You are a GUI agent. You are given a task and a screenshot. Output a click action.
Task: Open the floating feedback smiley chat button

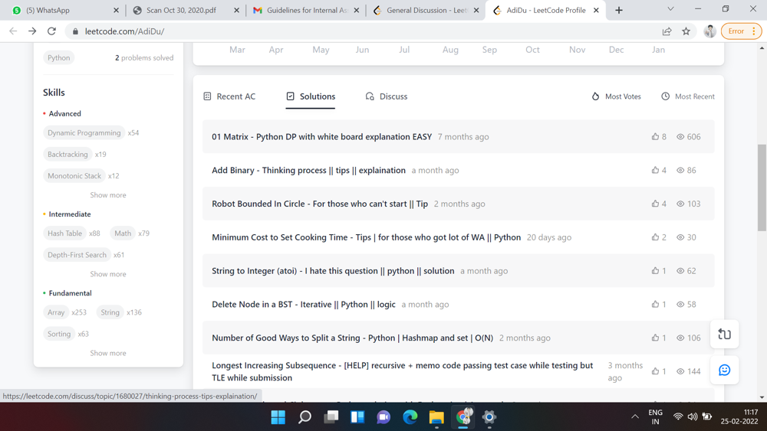click(x=725, y=370)
